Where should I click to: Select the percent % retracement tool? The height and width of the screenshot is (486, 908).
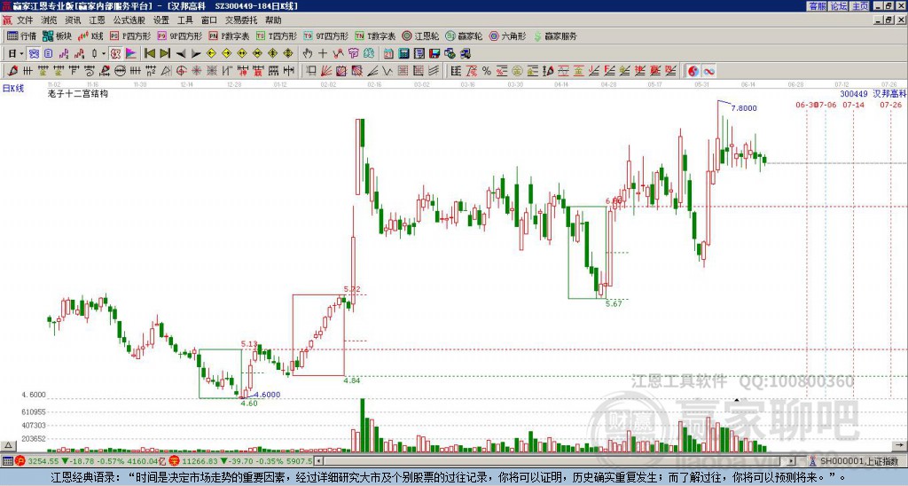(487, 71)
